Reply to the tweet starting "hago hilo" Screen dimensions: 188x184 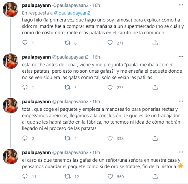(x=25, y=43)
